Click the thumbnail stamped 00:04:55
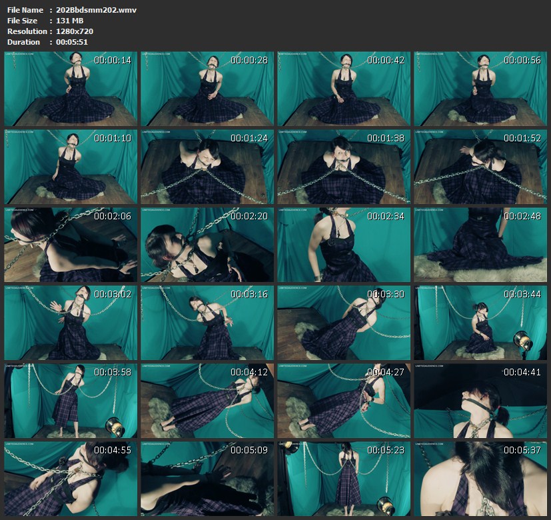The width and height of the screenshot is (551, 520). tap(71, 479)
